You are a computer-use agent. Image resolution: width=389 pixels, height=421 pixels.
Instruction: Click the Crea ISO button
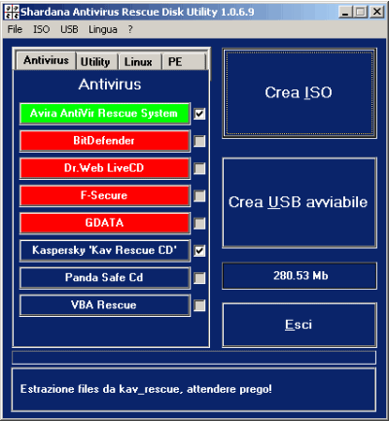pyautogui.click(x=300, y=93)
